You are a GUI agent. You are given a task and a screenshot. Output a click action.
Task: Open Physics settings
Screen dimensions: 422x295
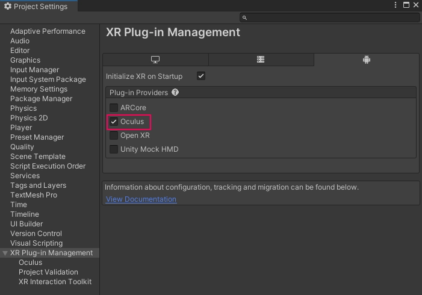[23, 108]
